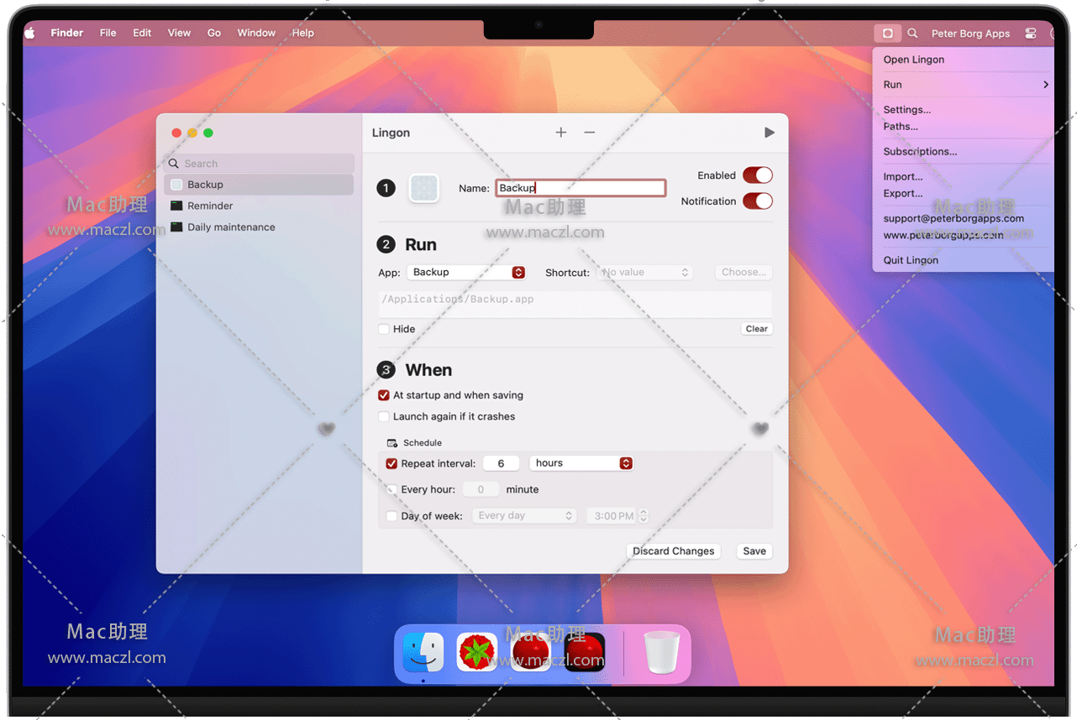Uncheck At startup and when saving
Image resolution: width=1077 pixels, height=720 pixels.
[384, 395]
